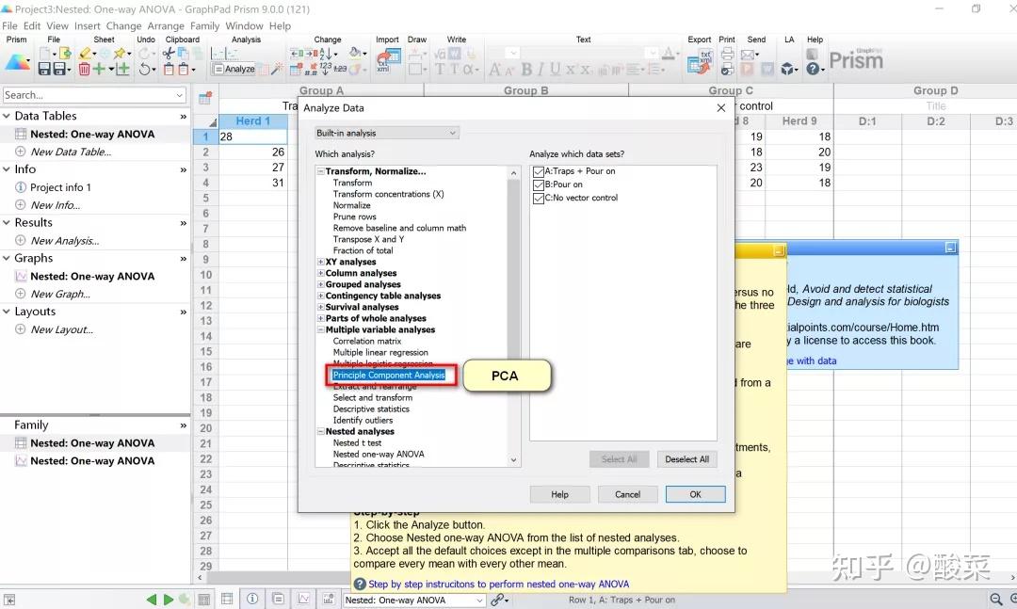Click the Deselect All button
1017x609 pixels.
(x=686, y=459)
